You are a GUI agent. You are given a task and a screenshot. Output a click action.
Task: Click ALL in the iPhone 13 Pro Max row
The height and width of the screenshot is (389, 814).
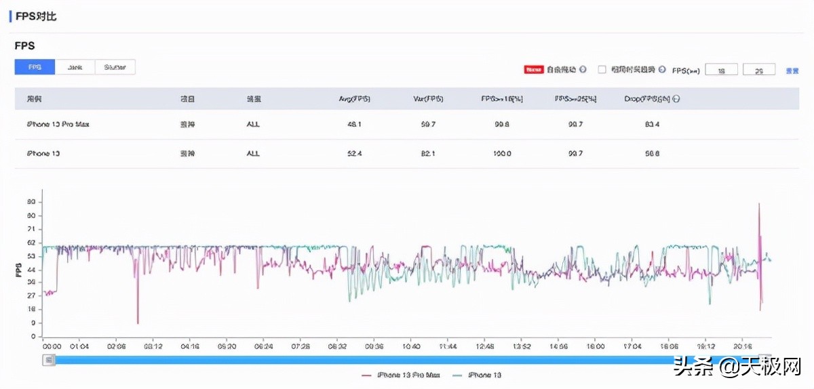point(253,125)
